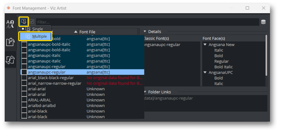
Task: Click the Viz Artist logo in title bar
Action: tap(9, 8)
